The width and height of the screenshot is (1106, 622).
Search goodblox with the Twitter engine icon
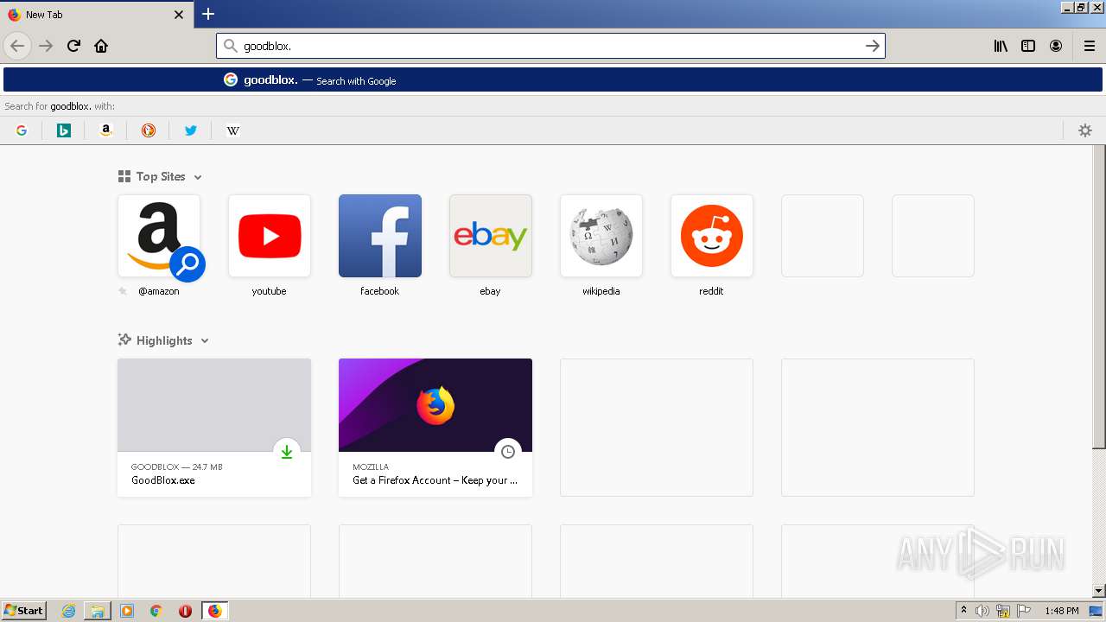[x=191, y=130]
